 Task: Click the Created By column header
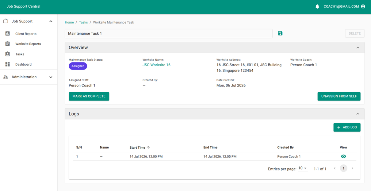coord(285,147)
